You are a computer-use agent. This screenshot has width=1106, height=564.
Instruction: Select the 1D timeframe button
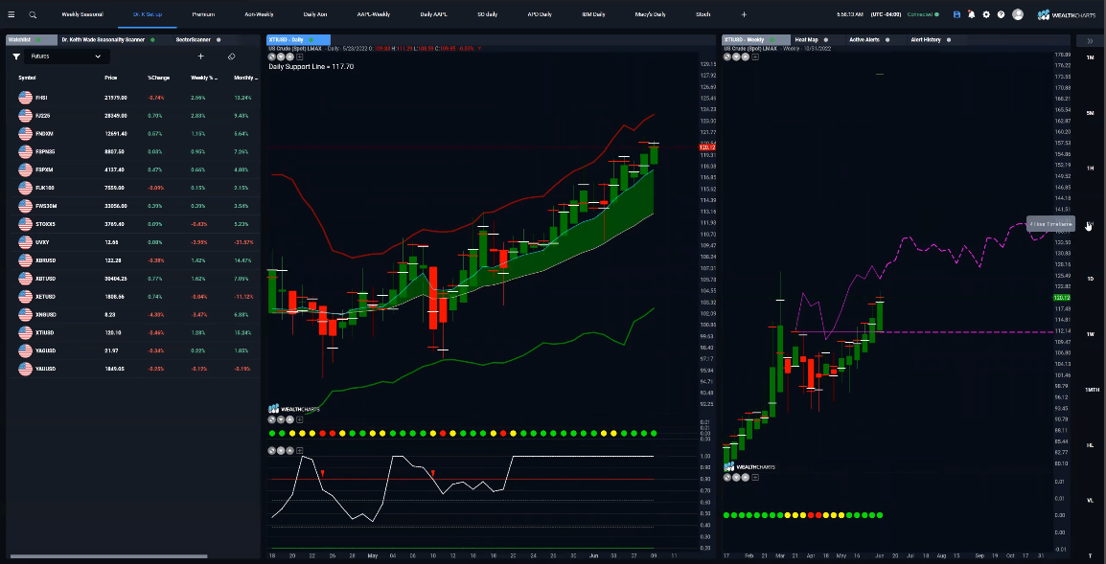[1090, 279]
